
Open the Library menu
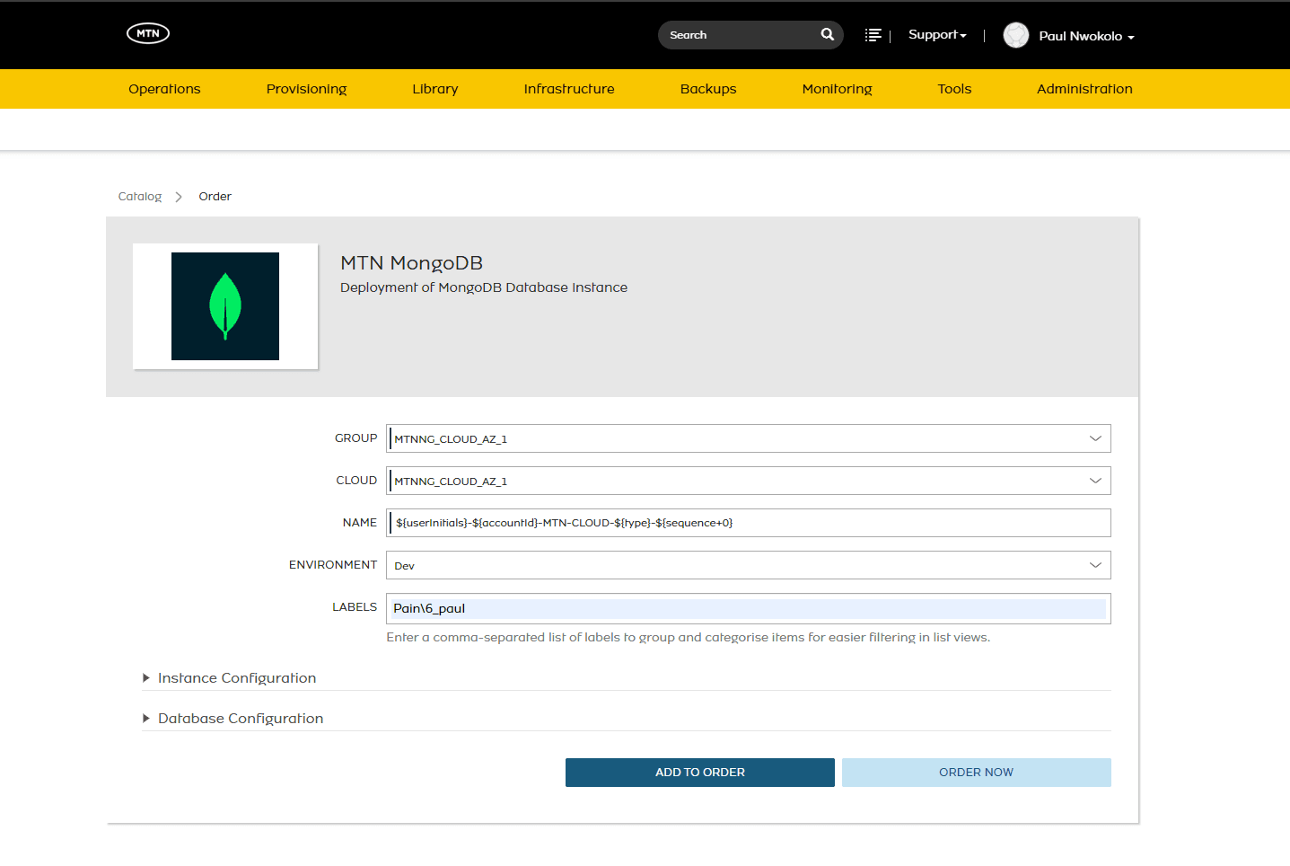click(435, 89)
